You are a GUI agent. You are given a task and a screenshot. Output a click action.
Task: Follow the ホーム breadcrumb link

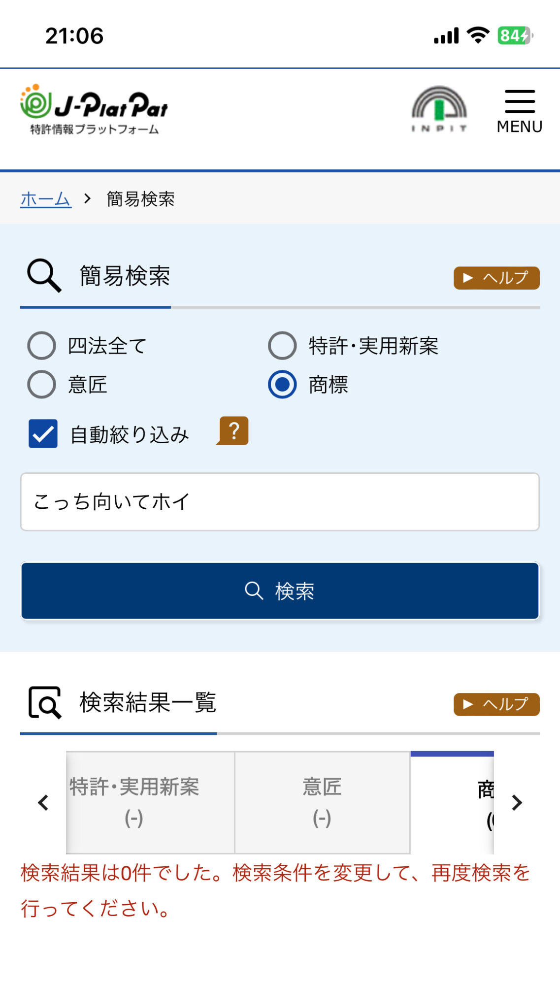[46, 199]
